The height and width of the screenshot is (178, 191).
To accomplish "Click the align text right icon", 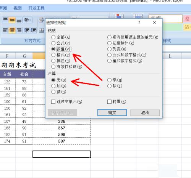I will 19,30.
